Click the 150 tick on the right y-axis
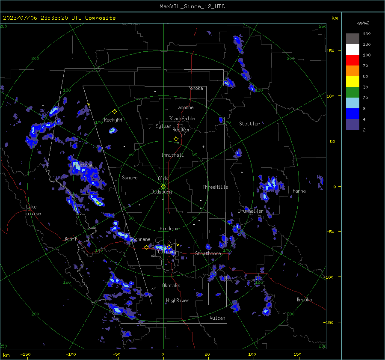Viewport: 385px width, 360px height. [x=331, y=51]
